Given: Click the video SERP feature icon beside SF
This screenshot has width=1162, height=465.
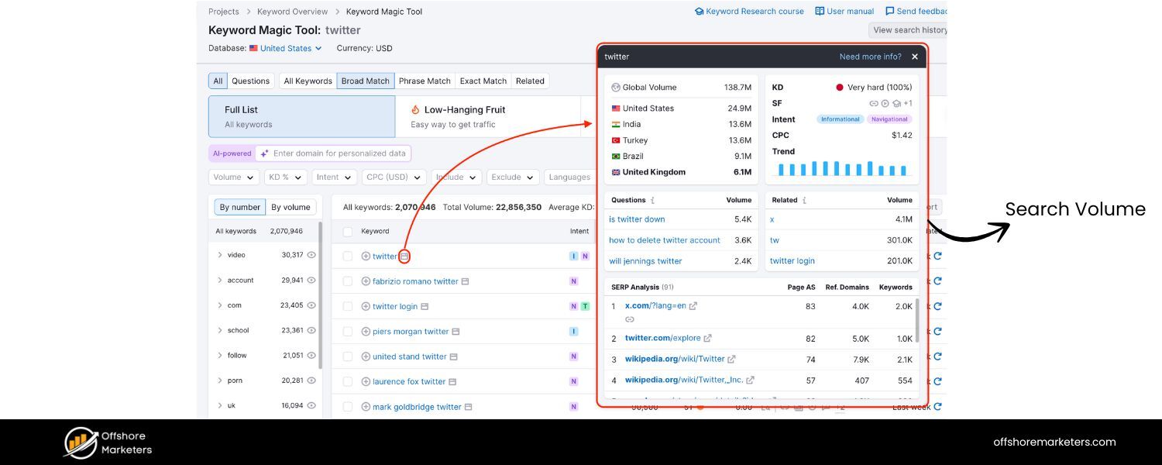Looking at the screenshot, I should [885, 103].
